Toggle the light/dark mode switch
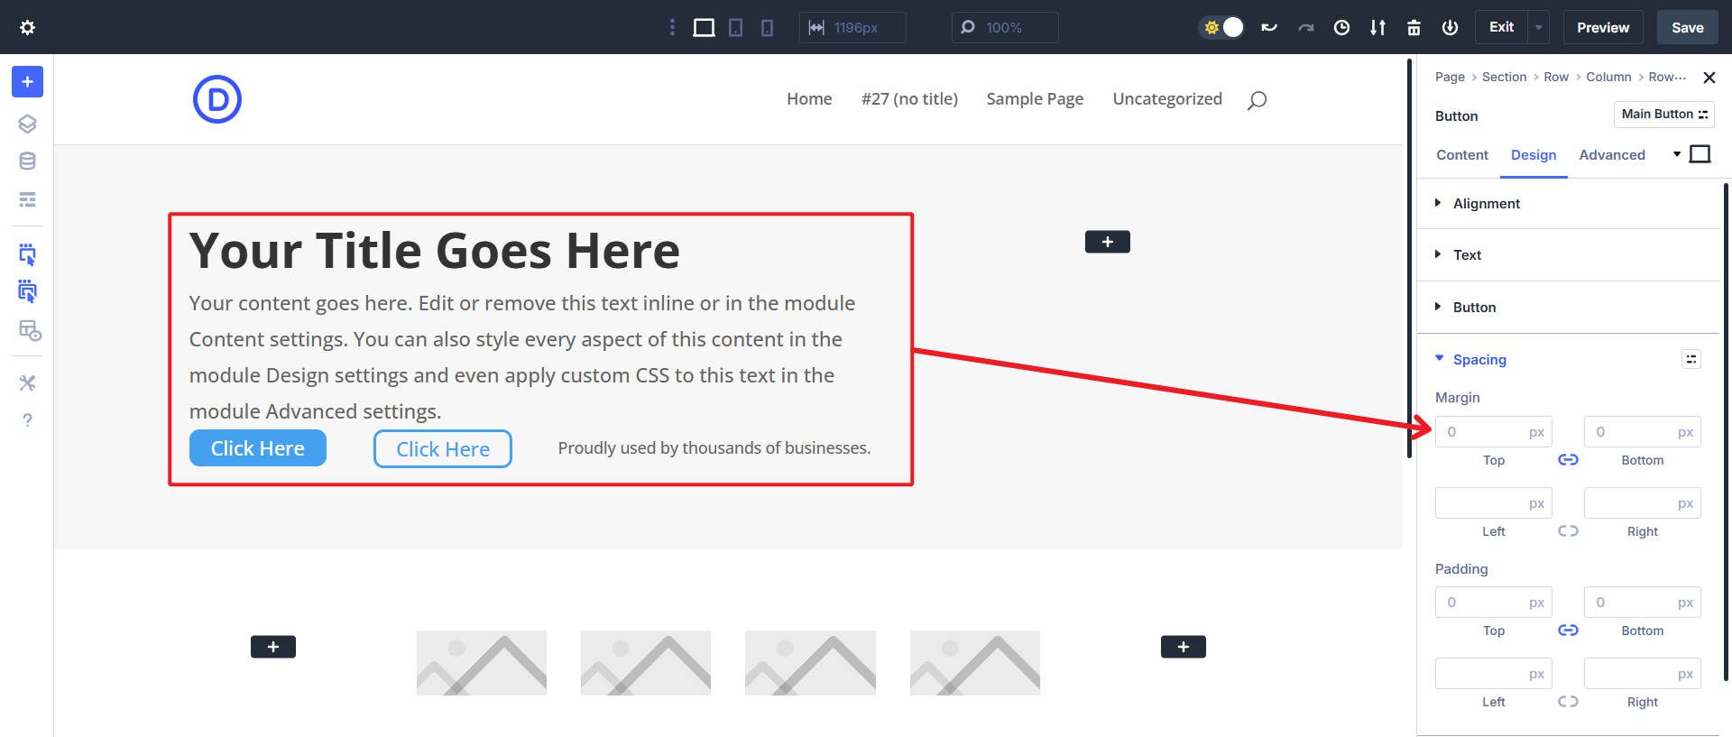The height and width of the screenshot is (737, 1732). (1222, 27)
